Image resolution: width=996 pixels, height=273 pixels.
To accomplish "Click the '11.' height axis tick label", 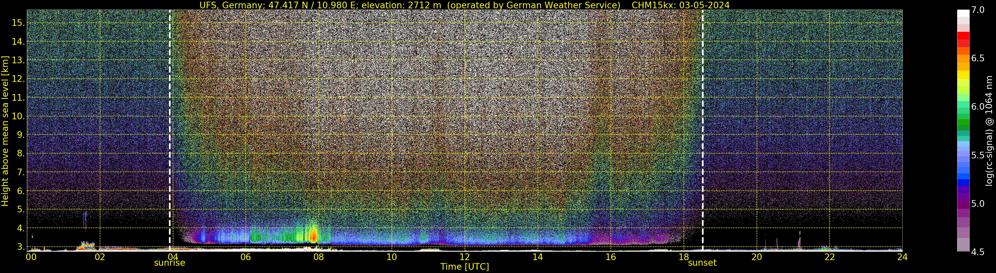I will (18, 98).
